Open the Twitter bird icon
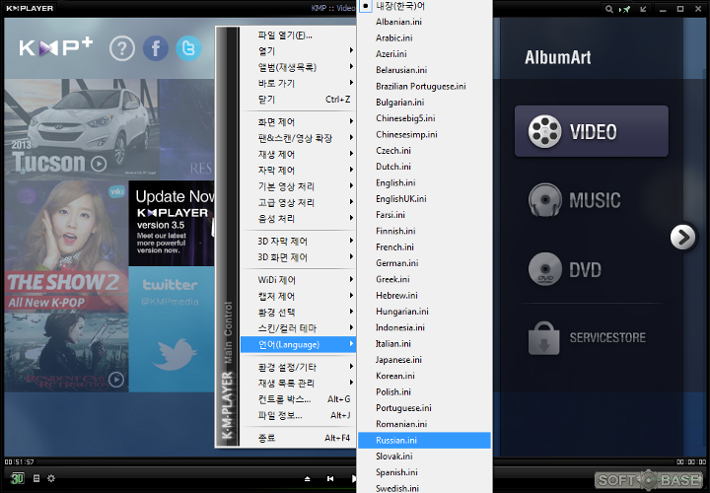 (x=188, y=48)
